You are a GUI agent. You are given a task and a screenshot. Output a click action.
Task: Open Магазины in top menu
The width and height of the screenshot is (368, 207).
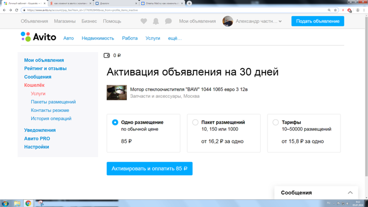(x=65, y=21)
